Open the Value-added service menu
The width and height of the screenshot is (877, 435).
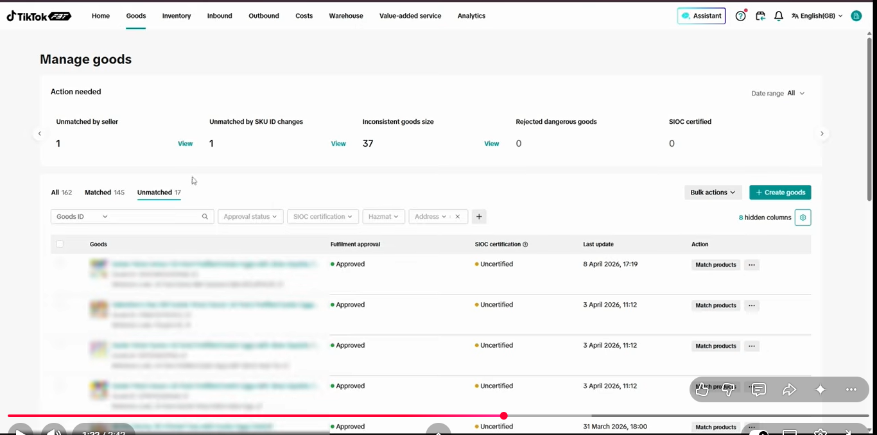point(410,16)
